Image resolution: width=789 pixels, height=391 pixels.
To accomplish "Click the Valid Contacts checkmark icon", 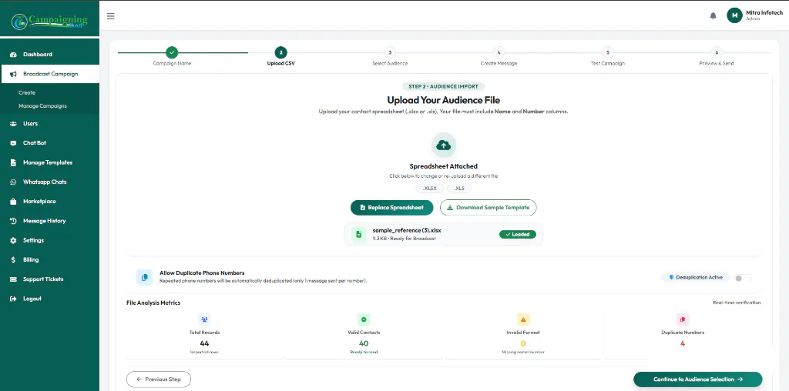I will 364,319.
